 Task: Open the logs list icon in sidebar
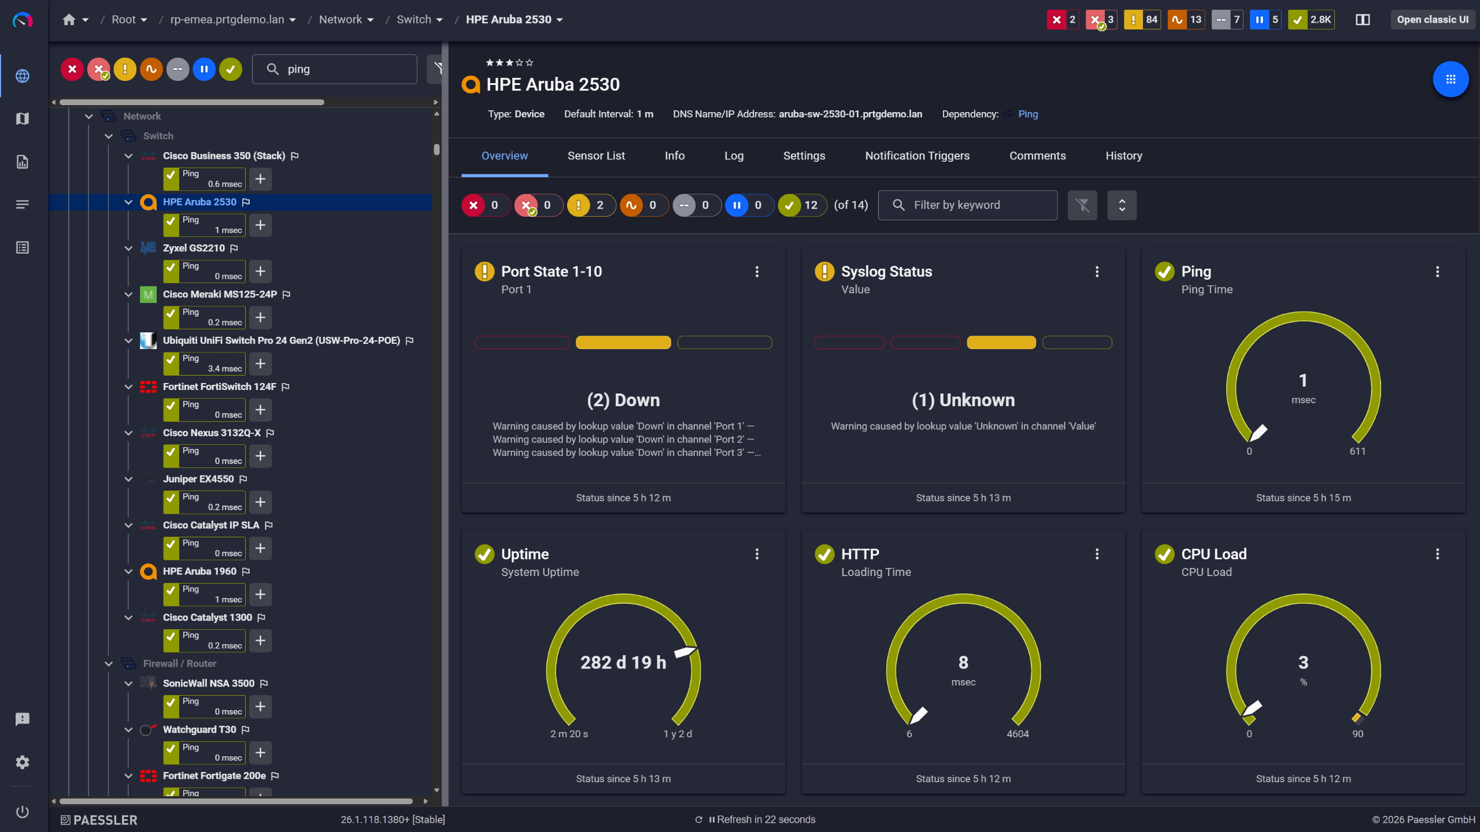coord(23,205)
